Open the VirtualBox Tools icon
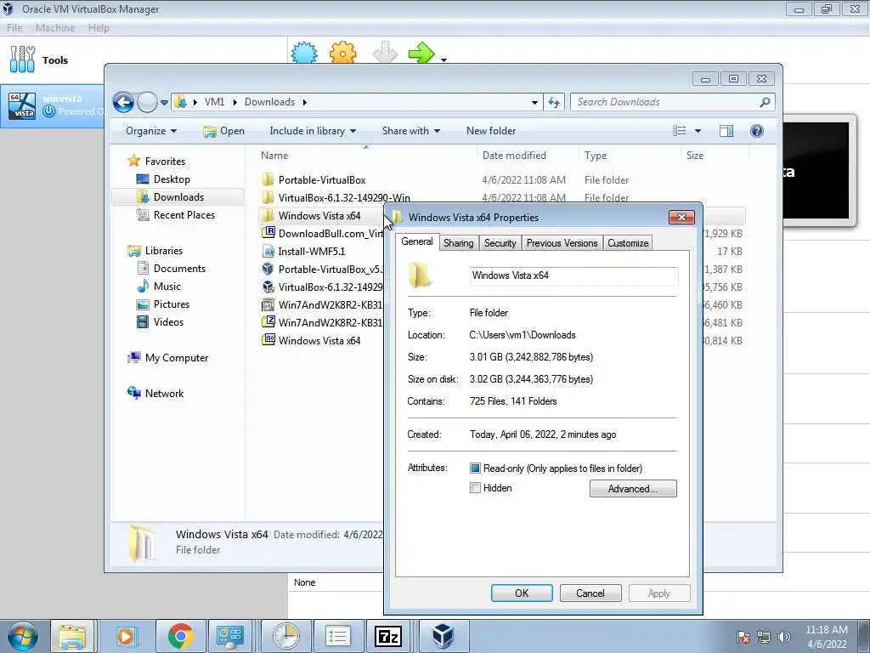 pos(22,60)
